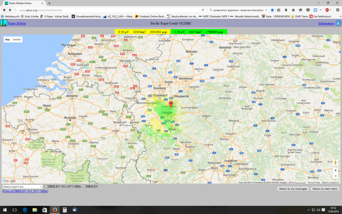Screen dimensions: 342x214
Task: Click the Street View pegman icon
Action: (336, 163)
